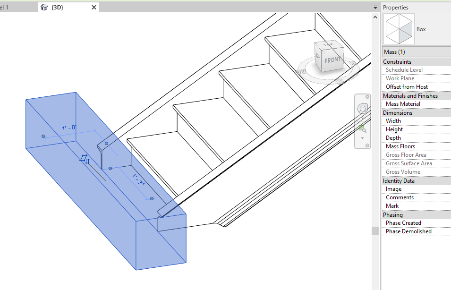Click the vertical scrollbar thumb of the view
Screen dimensions: 451x290
(x=375, y=231)
